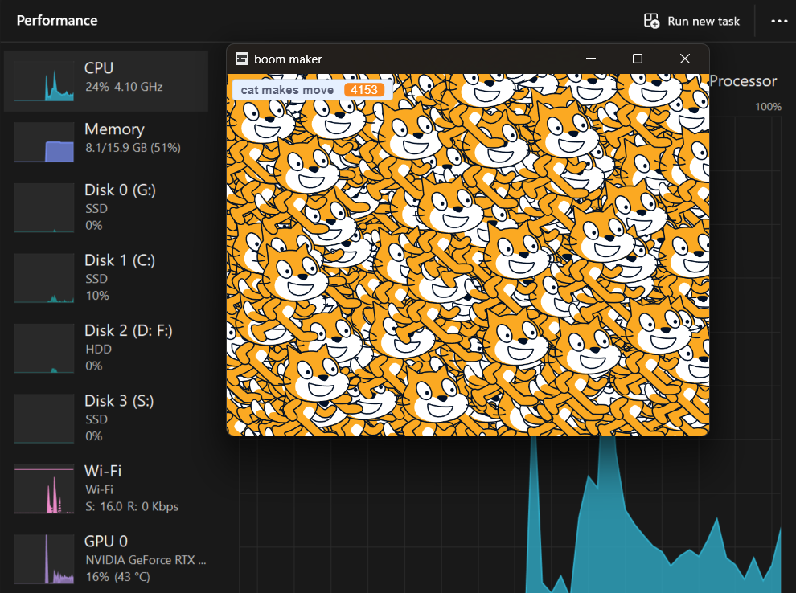Click the 8.1/15.9 GB (51%) memory value
The width and height of the screenshot is (796, 593).
(x=133, y=148)
